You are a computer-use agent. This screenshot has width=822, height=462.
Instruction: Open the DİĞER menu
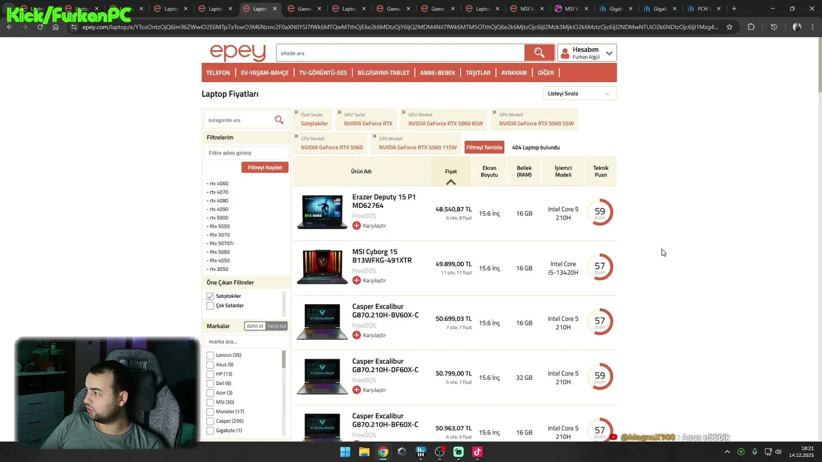pyautogui.click(x=546, y=73)
